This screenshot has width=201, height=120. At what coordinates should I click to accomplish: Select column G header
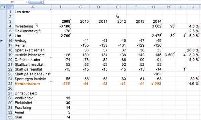click(x=153, y=7)
